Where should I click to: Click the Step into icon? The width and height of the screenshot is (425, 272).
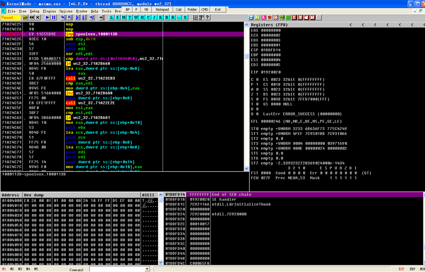pyautogui.click(x=63, y=17)
